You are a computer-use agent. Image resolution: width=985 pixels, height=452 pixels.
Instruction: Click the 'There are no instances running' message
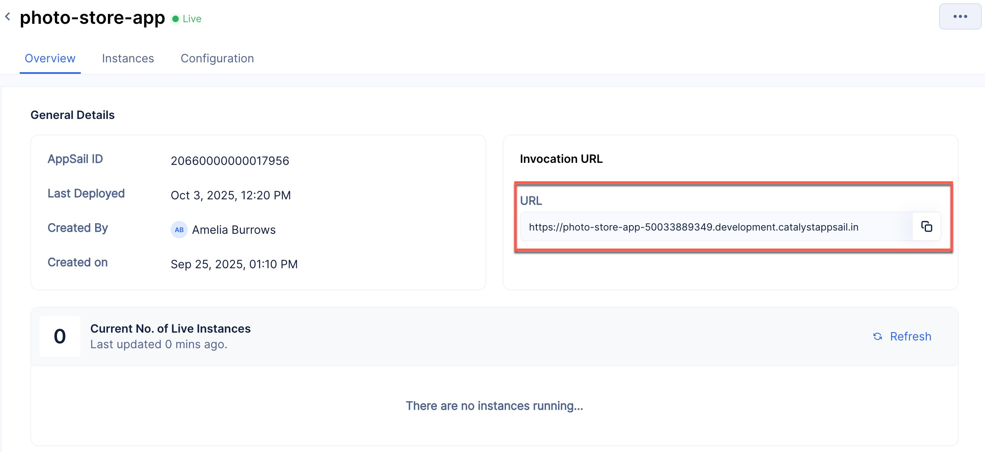pos(494,406)
